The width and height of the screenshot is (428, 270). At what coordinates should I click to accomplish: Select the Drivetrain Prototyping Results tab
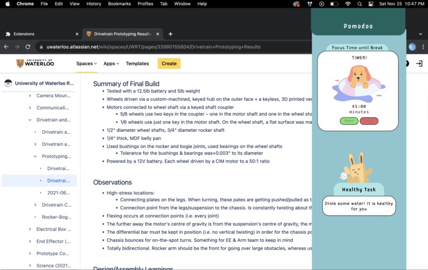pyautogui.click(x=122, y=34)
